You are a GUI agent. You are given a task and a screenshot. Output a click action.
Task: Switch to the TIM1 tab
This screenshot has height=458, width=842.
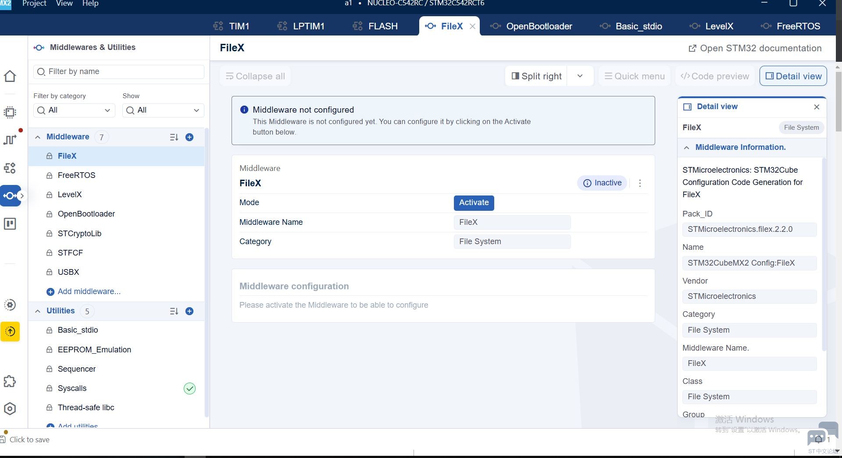(231, 26)
